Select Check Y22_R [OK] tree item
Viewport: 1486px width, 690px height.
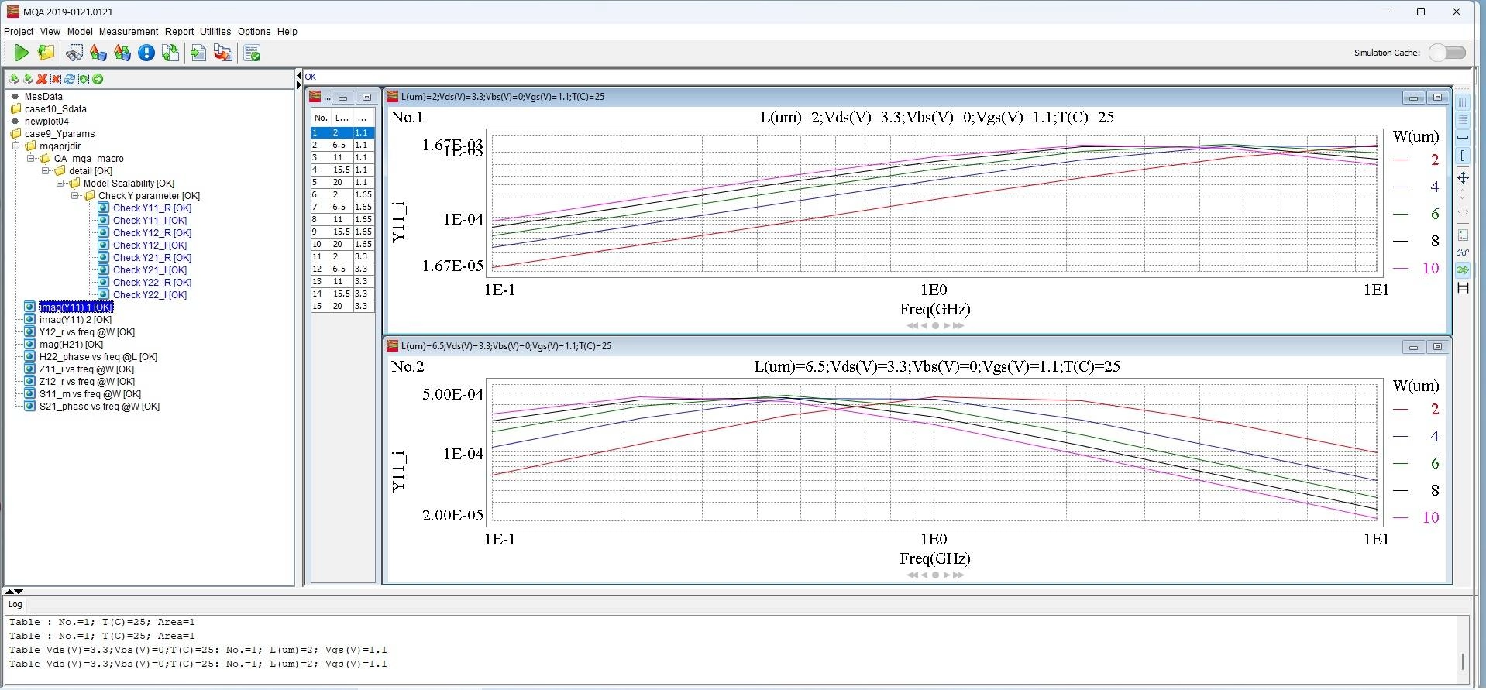[x=152, y=282]
